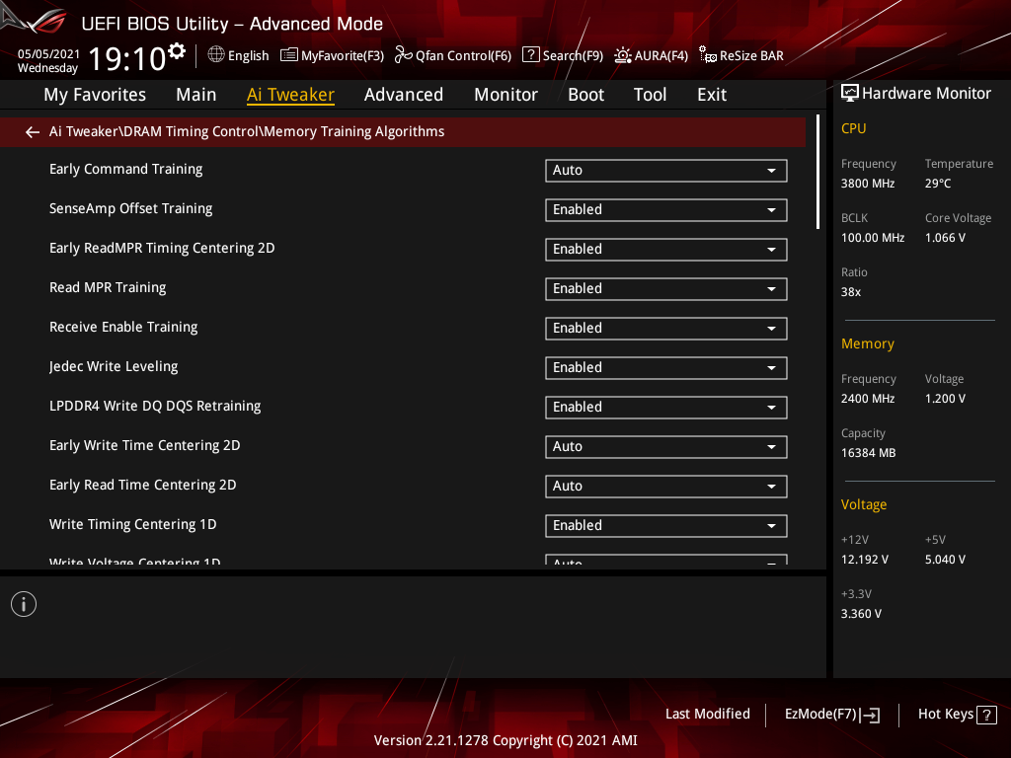Switch to the My Favorites tab
This screenshot has height=758, width=1011.
click(95, 95)
